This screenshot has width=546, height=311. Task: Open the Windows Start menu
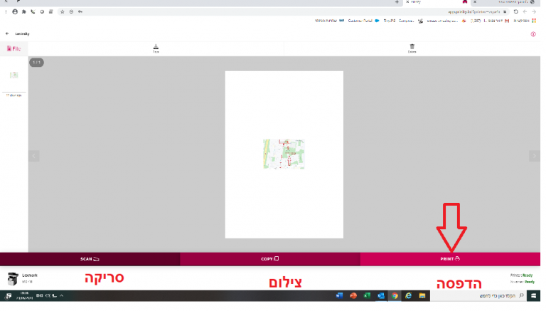point(533,295)
